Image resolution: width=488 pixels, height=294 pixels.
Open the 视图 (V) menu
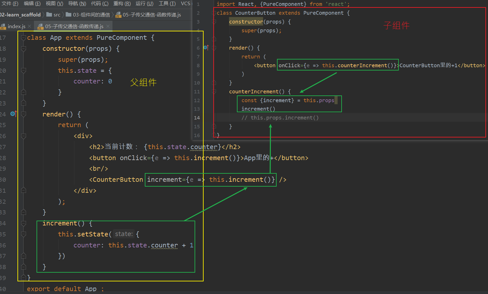[x=54, y=4]
